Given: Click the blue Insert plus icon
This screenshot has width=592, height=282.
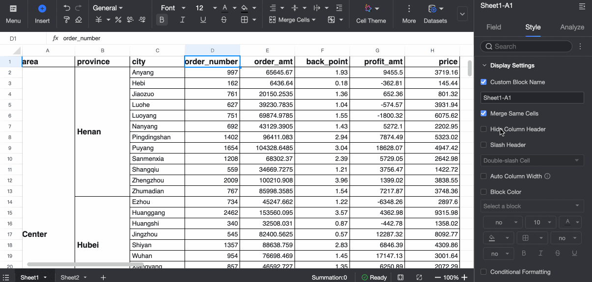Looking at the screenshot, I should [42, 9].
